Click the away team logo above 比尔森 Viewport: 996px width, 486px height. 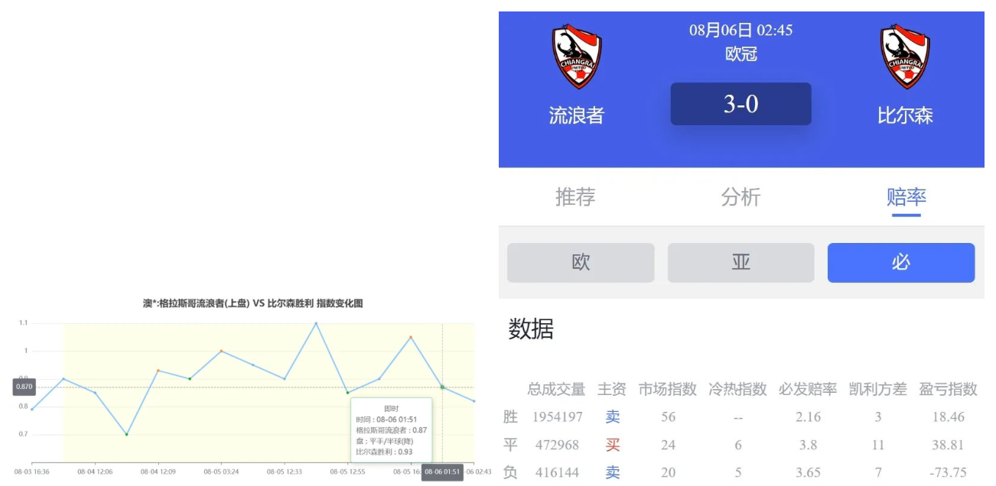905,57
